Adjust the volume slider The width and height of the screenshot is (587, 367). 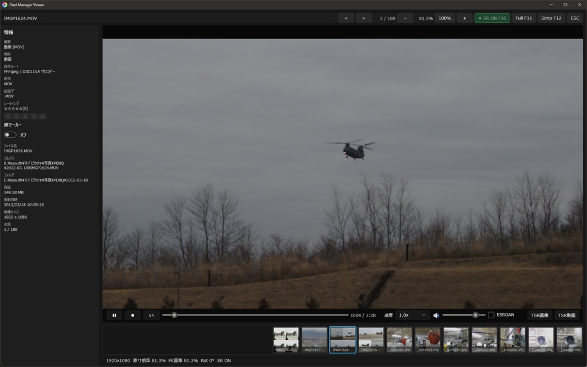(x=464, y=315)
